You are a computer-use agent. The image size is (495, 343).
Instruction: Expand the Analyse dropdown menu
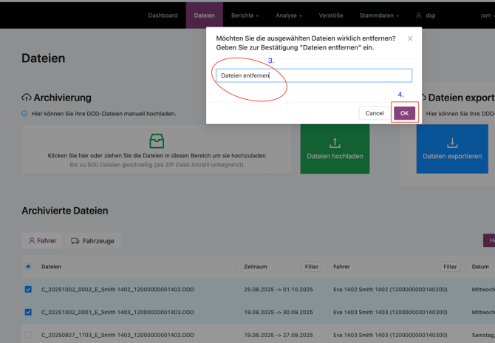point(289,15)
